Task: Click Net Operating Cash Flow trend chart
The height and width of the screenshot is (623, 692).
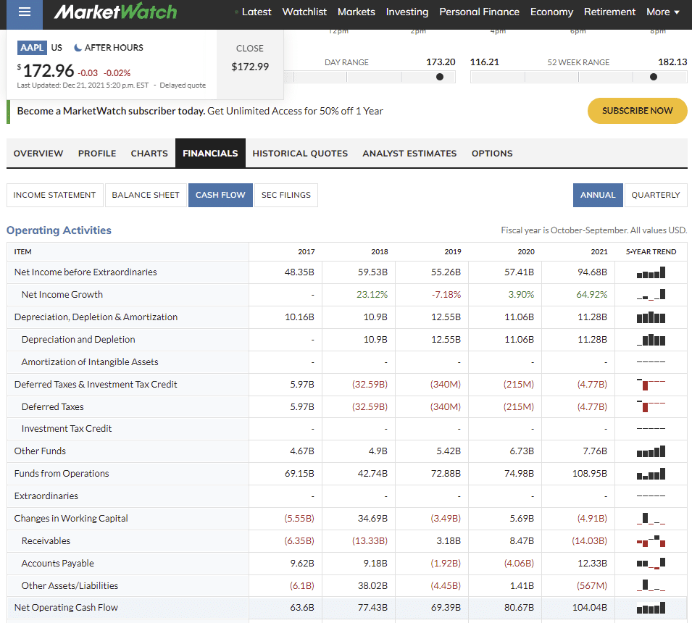Action: (x=650, y=608)
